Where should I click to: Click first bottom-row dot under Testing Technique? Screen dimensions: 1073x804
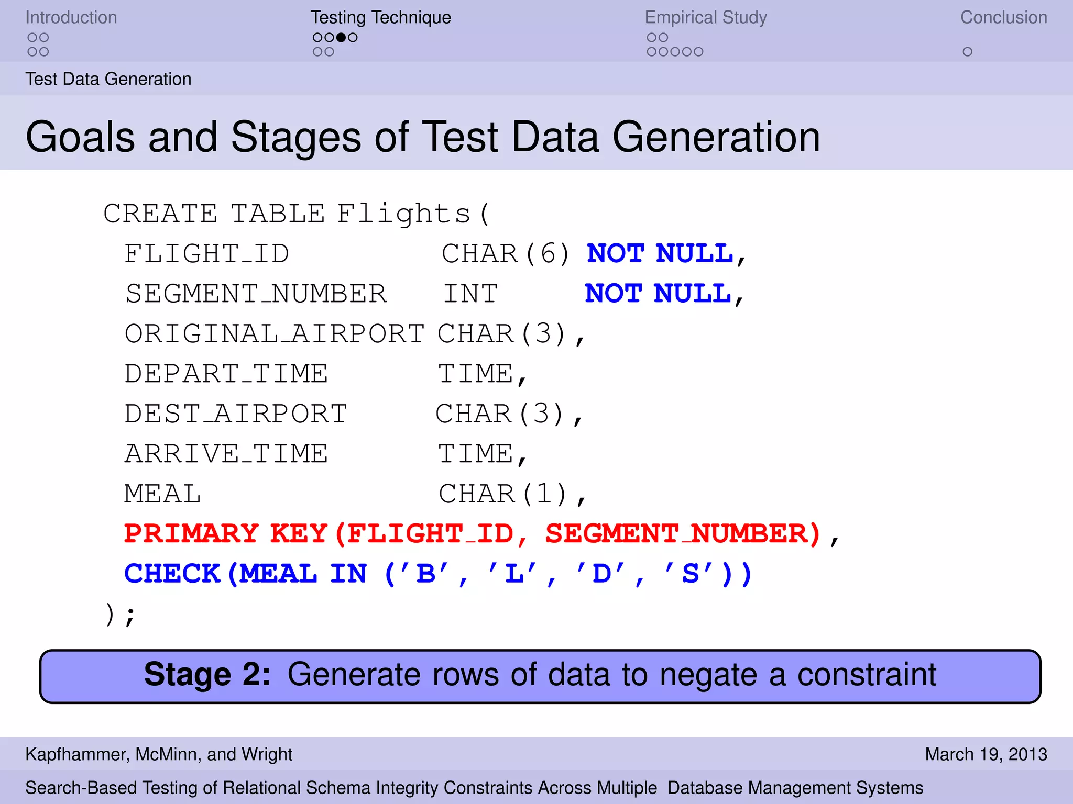[x=317, y=52]
